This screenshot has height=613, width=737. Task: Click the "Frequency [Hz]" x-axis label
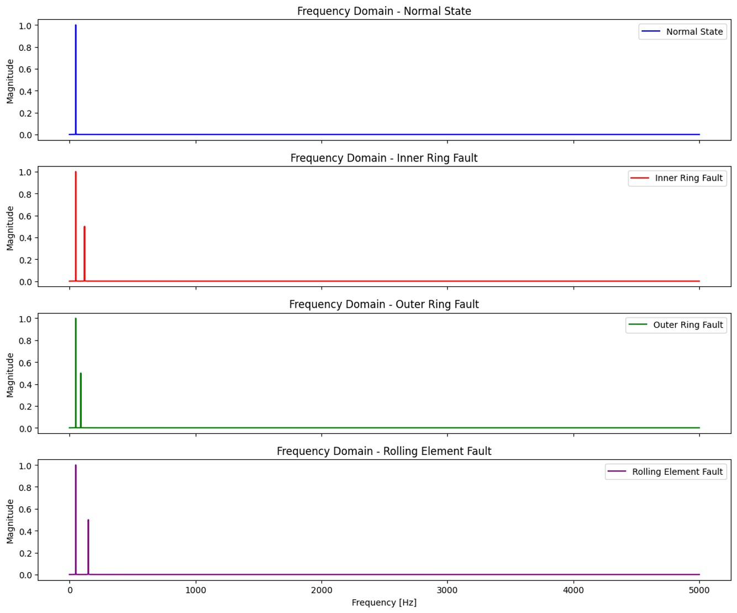384,602
